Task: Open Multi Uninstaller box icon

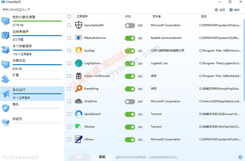Action: coord(5,50)
